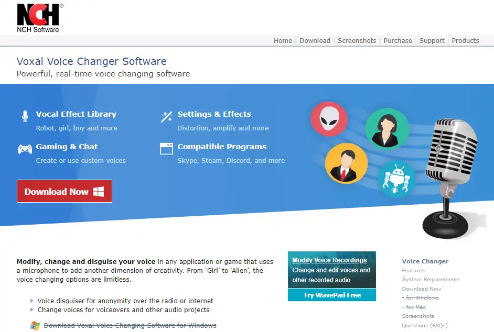494x332 pixels.
Task: Click the NCH Software logo
Action: point(40,18)
